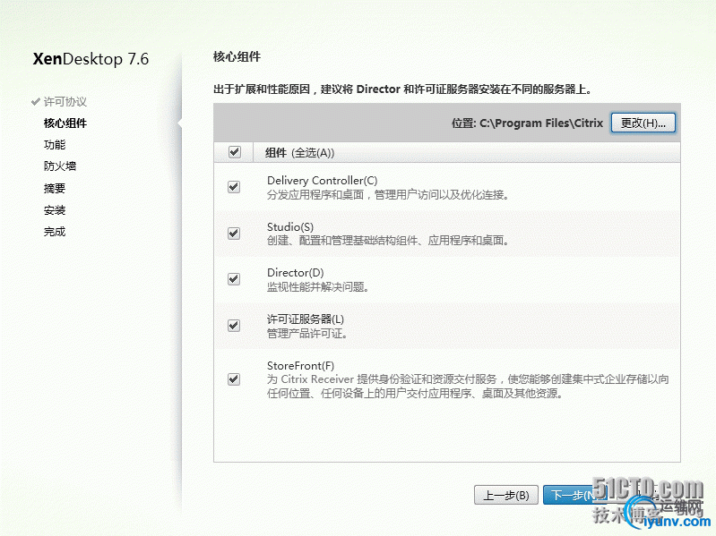Open the 功能 step in sidebar
This screenshot has height=536, width=716.
pyautogui.click(x=55, y=145)
